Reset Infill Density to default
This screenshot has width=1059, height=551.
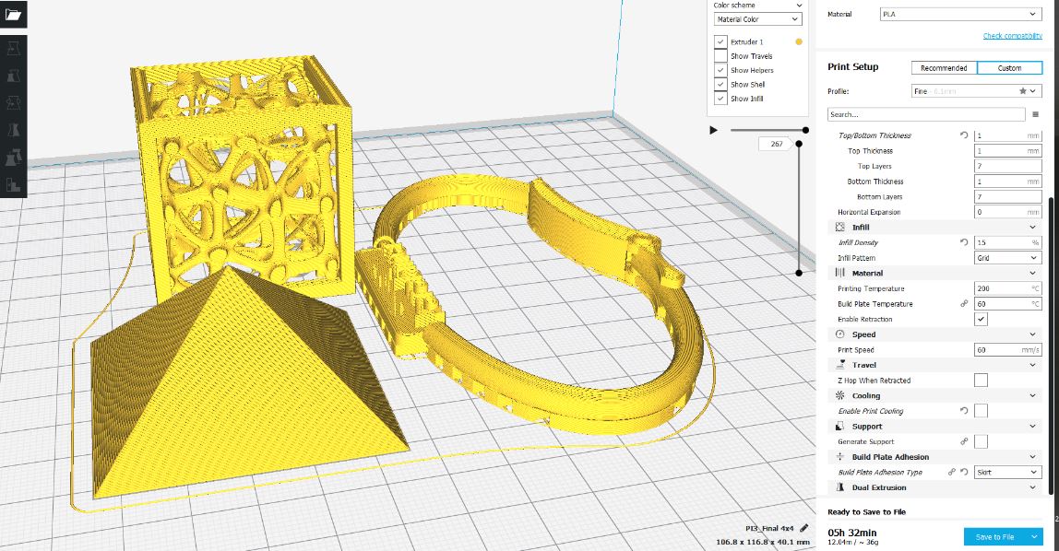tap(964, 242)
